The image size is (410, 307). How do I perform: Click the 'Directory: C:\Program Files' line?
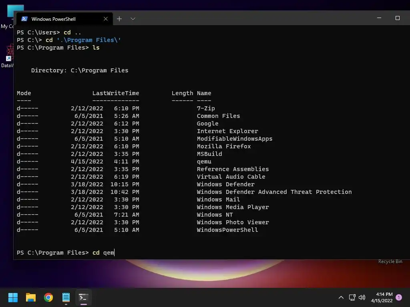point(80,70)
